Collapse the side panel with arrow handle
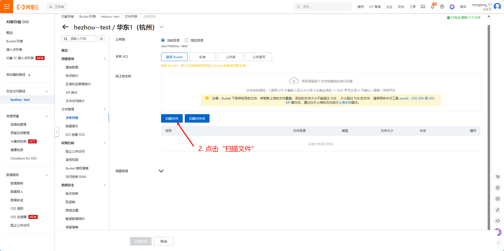This screenshot has width=504, height=251. coord(57,132)
